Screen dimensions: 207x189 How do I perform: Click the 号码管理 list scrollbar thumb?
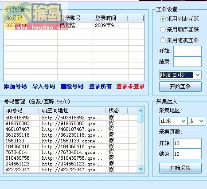coord(141,118)
